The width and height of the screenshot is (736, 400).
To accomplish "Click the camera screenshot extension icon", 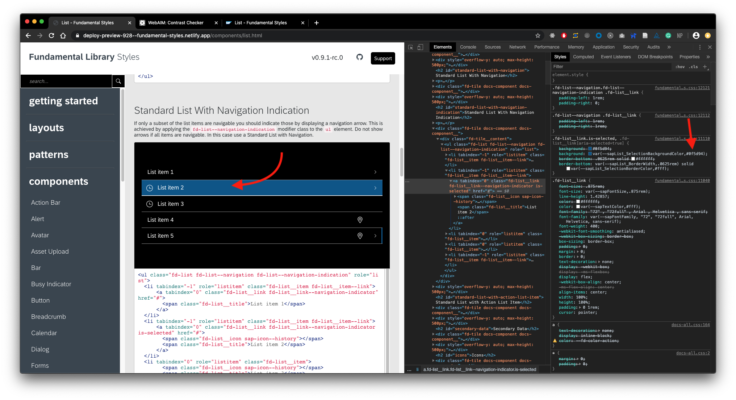I will click(x=622, y=36).
